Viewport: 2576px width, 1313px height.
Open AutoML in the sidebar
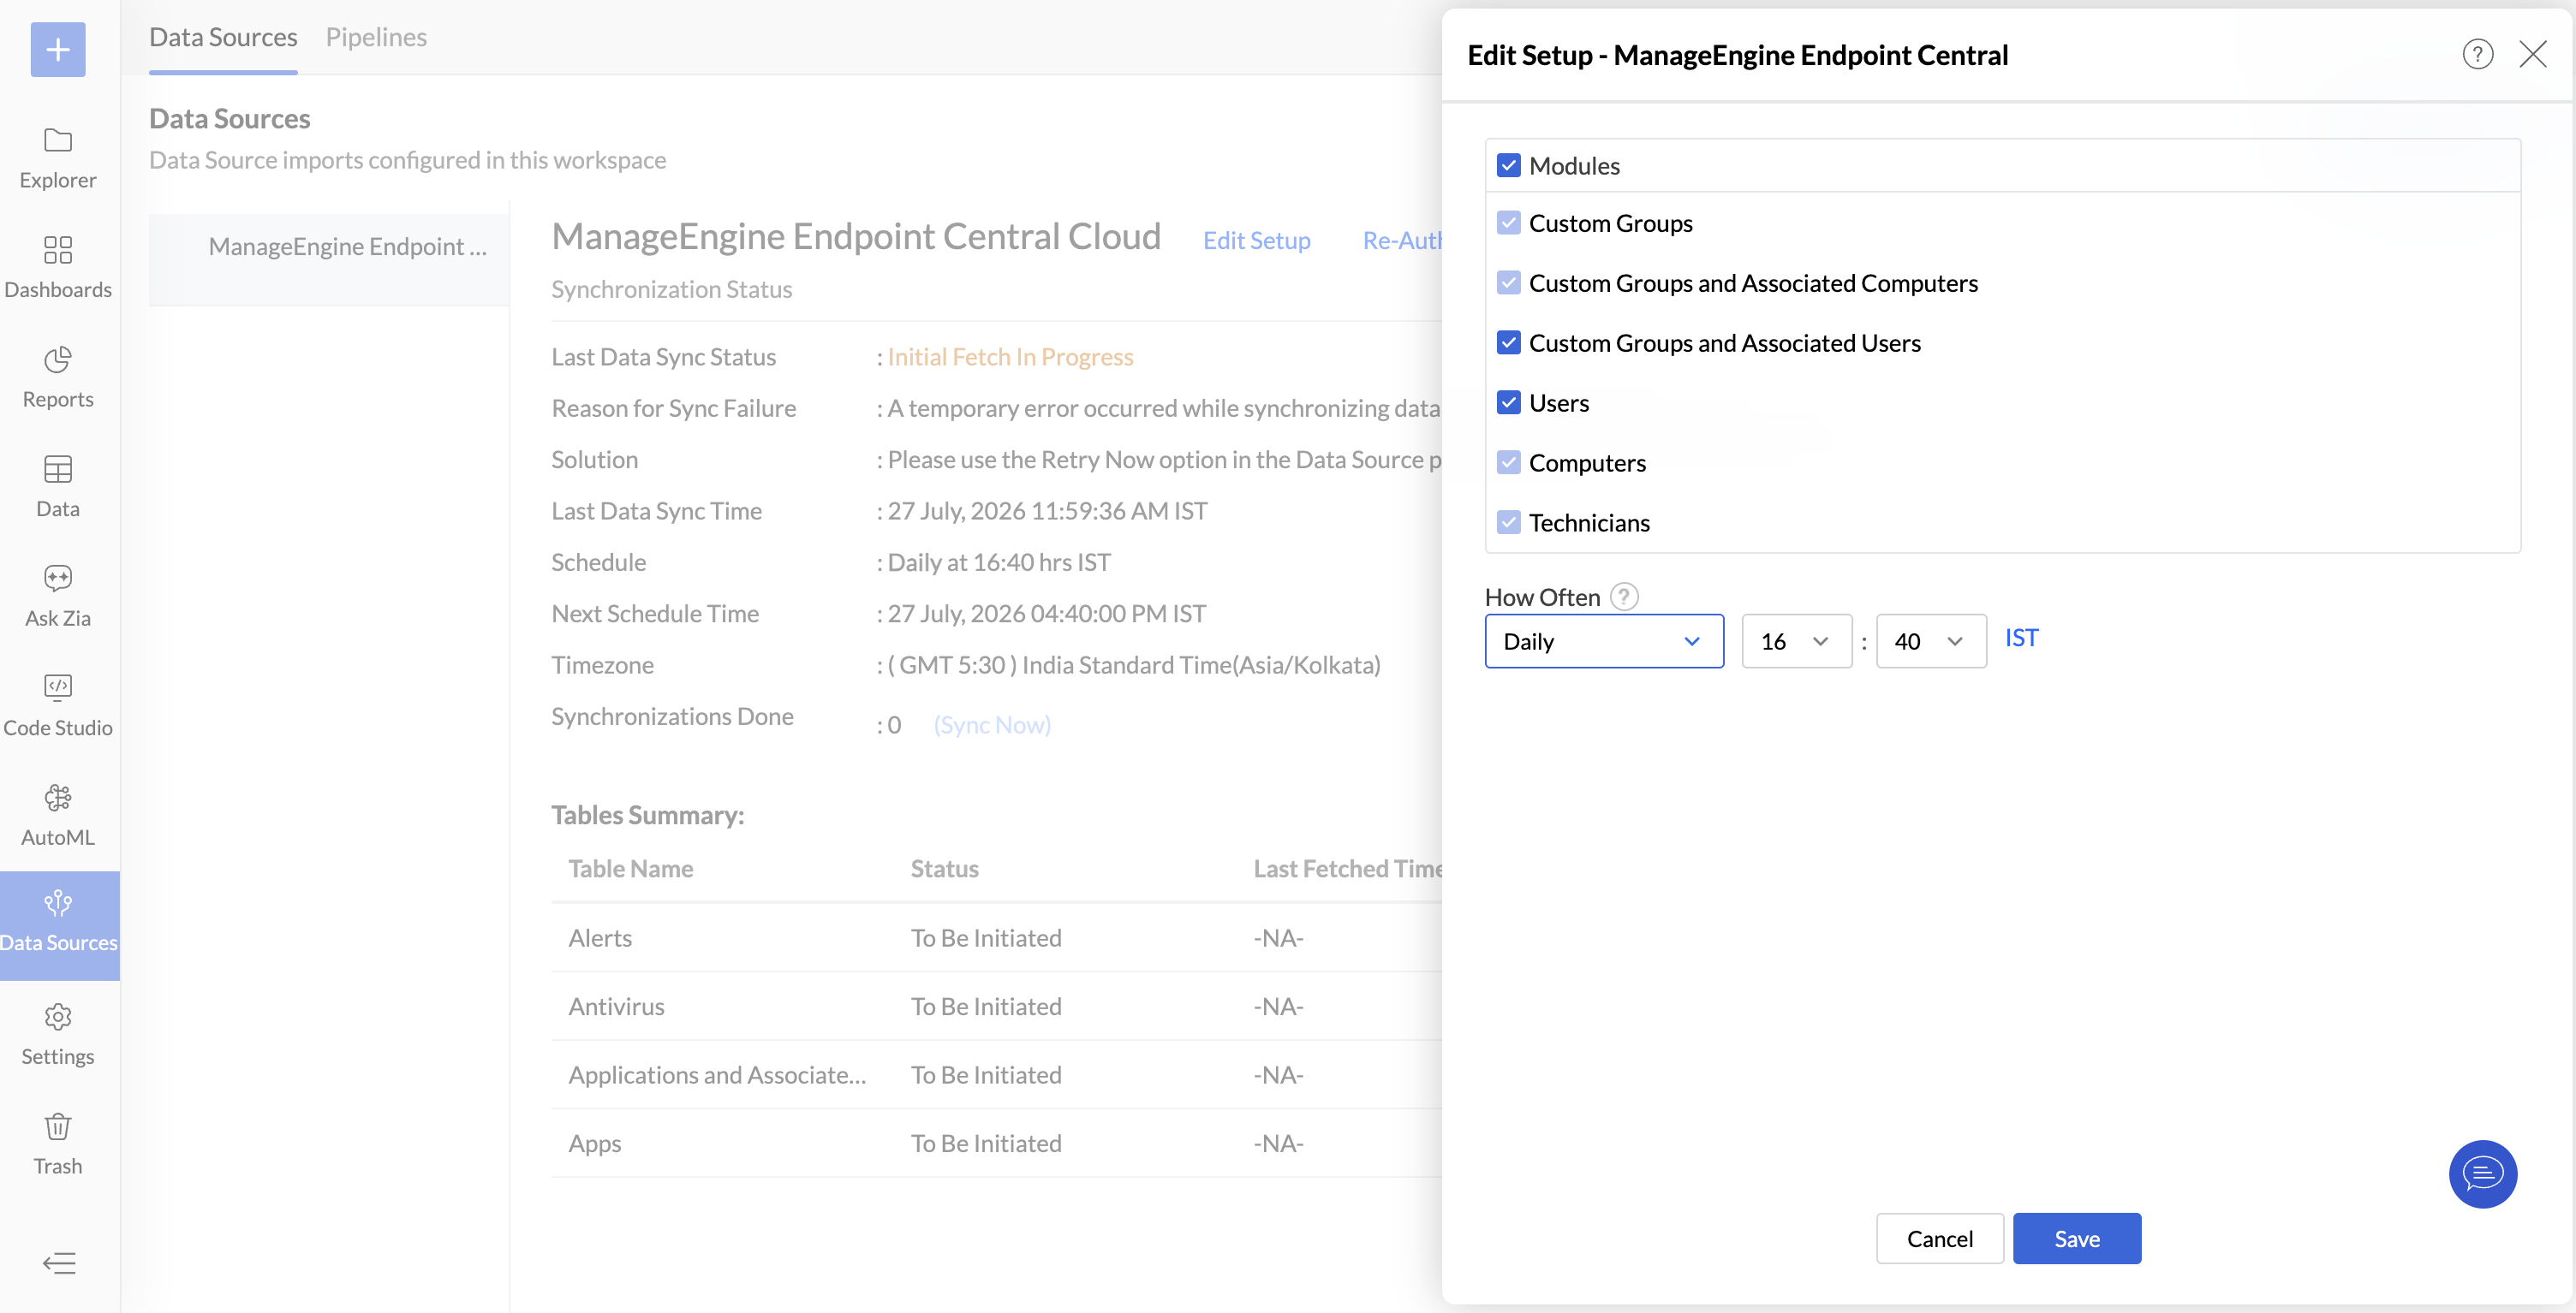58,816
